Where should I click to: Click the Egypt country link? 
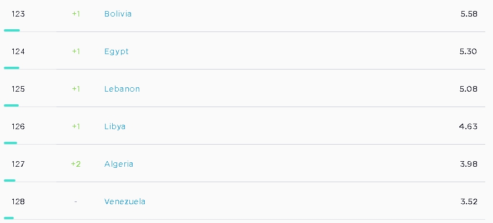point(116,51)
